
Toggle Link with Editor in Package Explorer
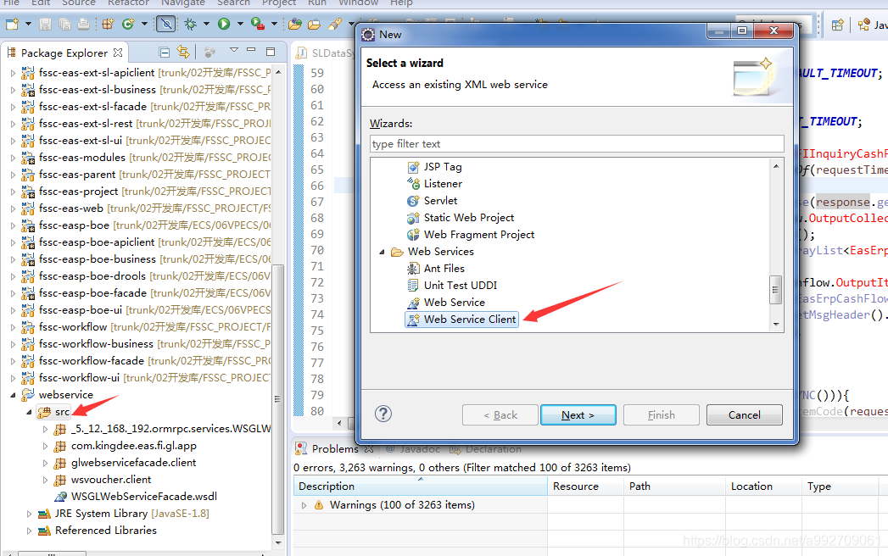pos(183,52)
